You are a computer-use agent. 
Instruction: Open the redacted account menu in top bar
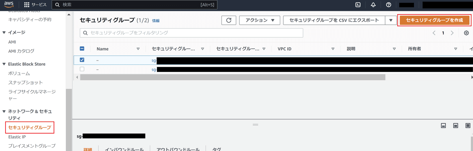pyautogui.click(x=447, y=5)
